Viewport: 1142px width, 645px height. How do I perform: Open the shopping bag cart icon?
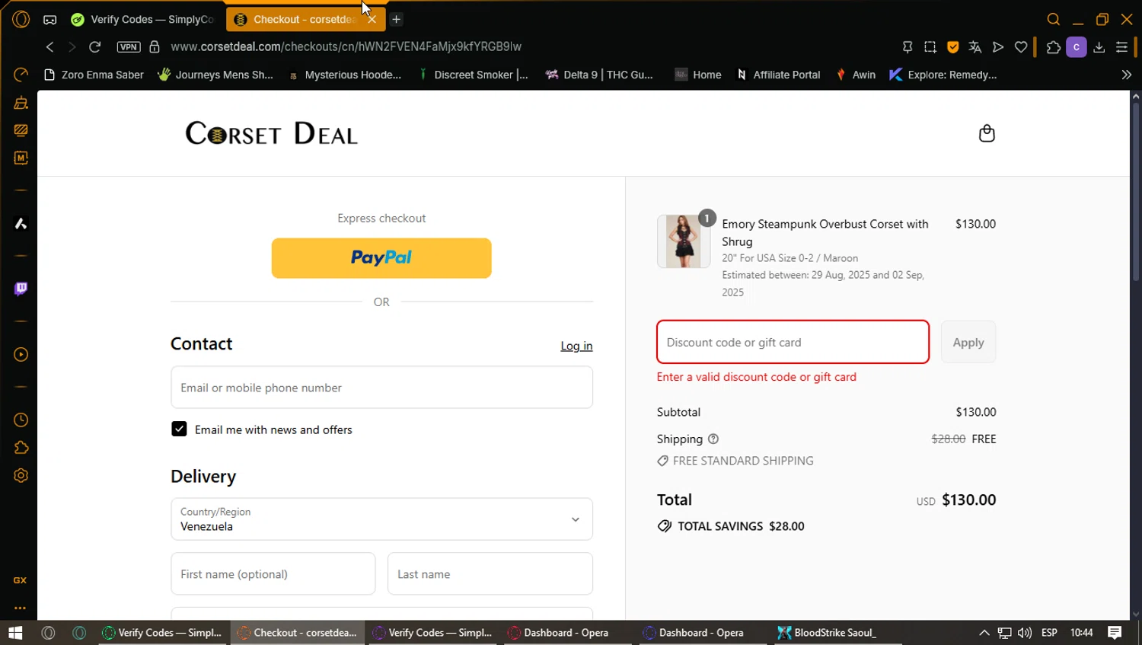(987, 133)
